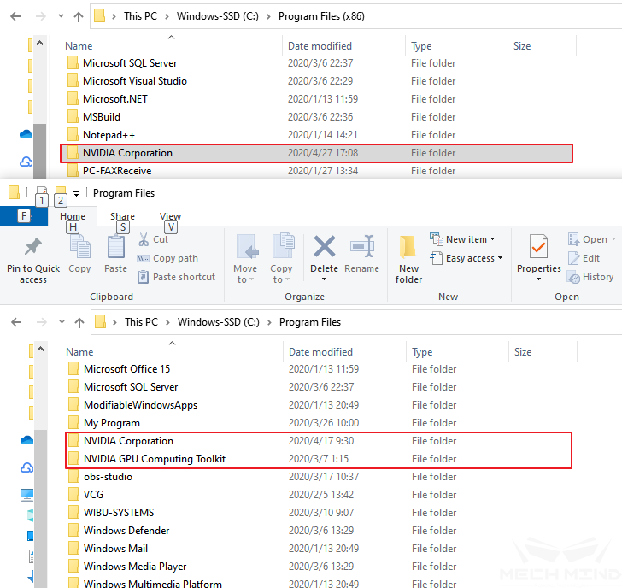Click the Cut scissors icon
The image size is (622, 588).
tap(144, 239)
